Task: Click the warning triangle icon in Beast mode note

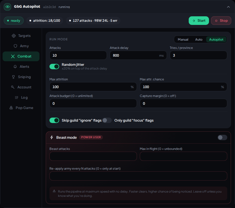Action: [x=54, y=191]
